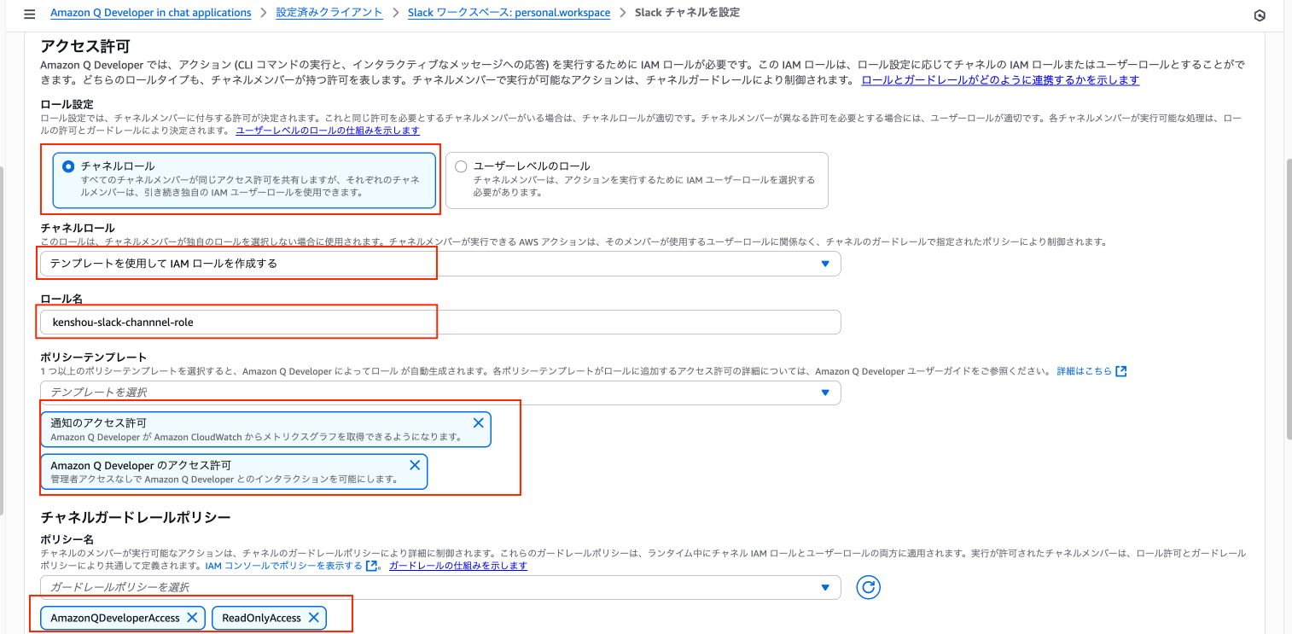Open ロールとガードレールがどのように連携するかを示します link
This screenshot has height=634, width=1292.
(x=1000, y=80)
